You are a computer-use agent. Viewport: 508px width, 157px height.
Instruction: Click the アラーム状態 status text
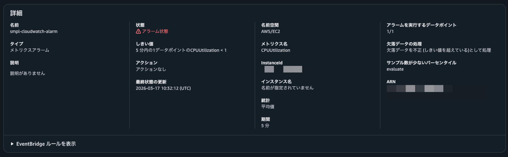click(155, 31)
